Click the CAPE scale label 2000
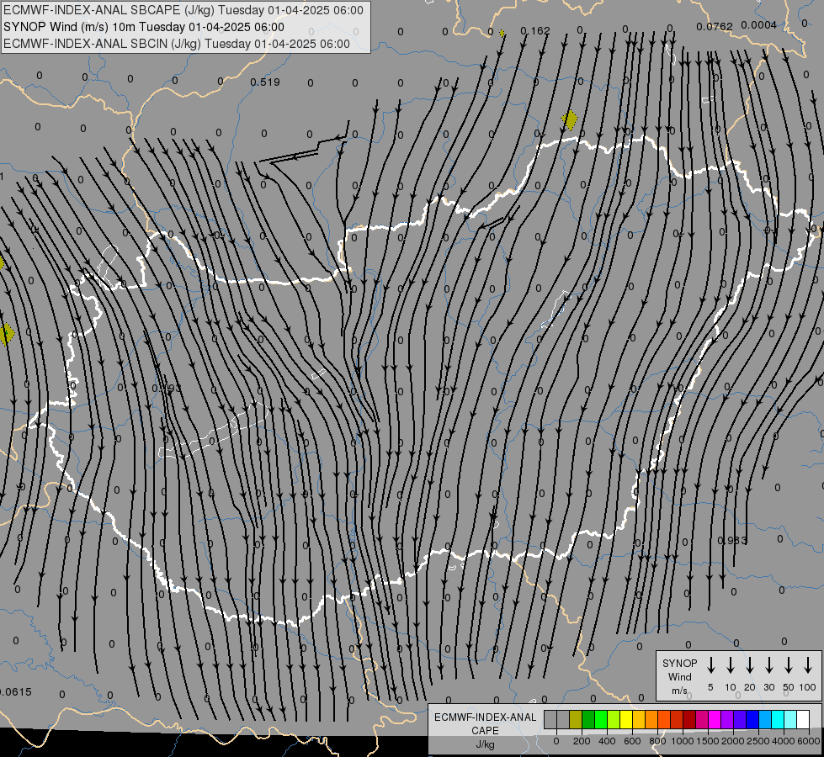The image size is (824, 757). [733, 741]
